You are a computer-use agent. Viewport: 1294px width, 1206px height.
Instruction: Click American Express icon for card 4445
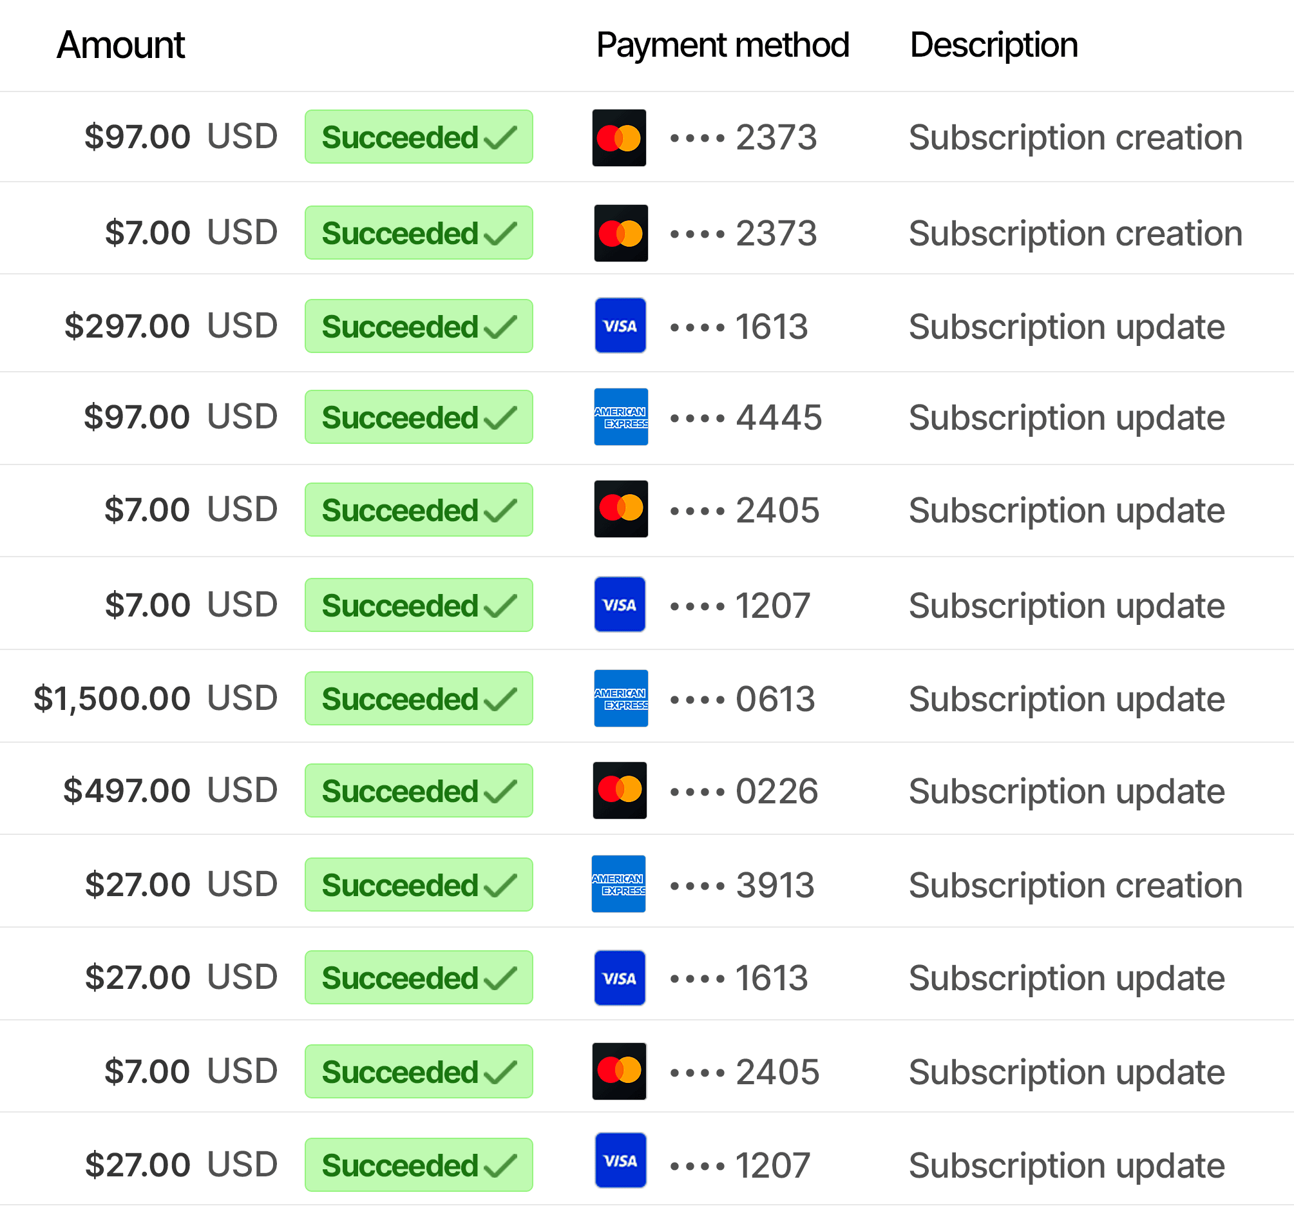tap(620, 417)
